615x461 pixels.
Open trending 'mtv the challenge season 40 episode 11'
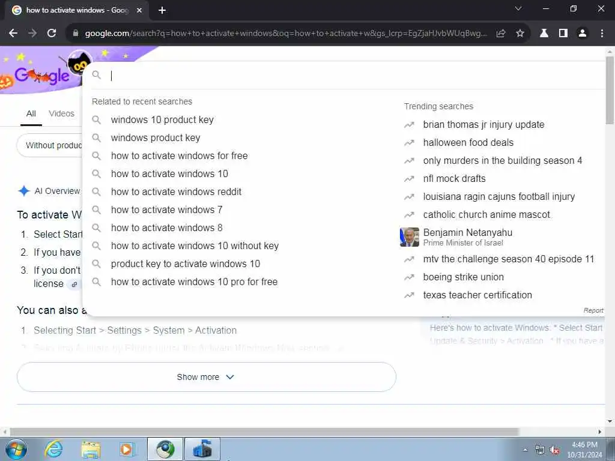[509, 259]
